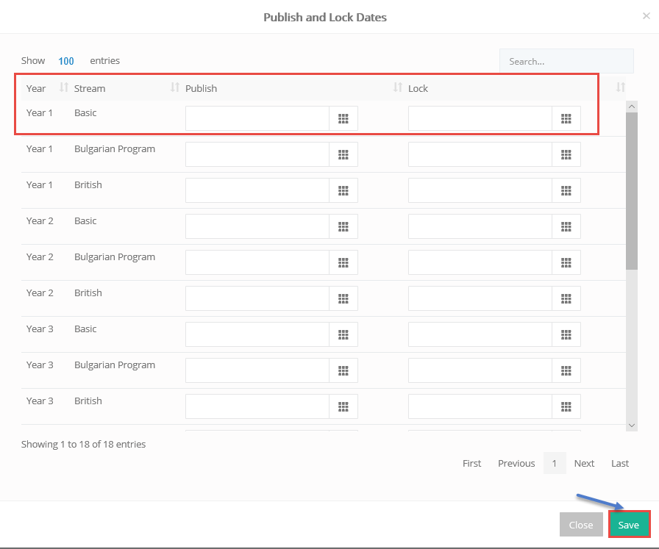Open Lock date calendar for Year 2 Basic
This screenshot has width=659, height=549.
click(x=566, y=227)
